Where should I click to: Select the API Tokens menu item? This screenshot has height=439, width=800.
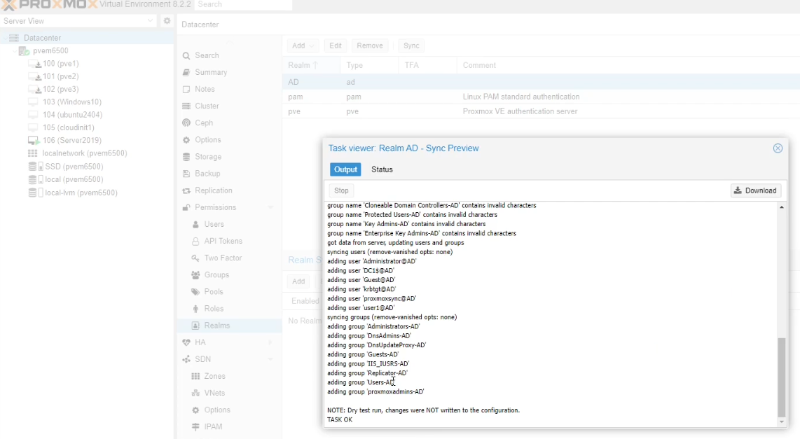coord(223,242)
